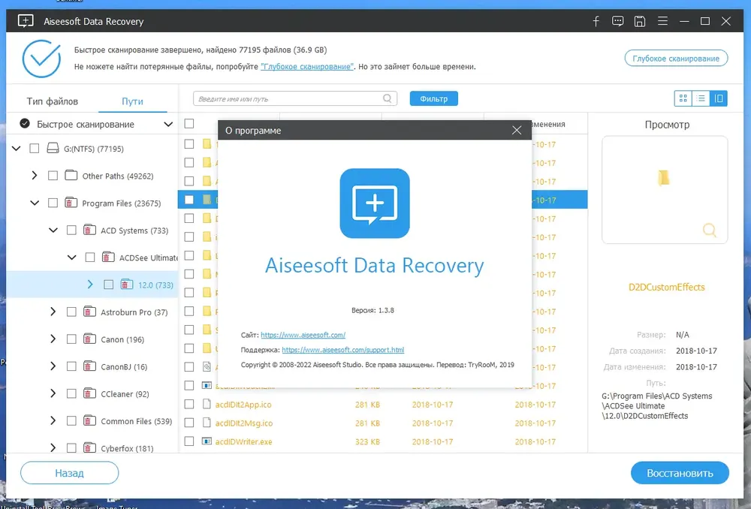Viewport: 751px width, 509px height.
Task: Open the support.html support link
Action: [343, 350]
